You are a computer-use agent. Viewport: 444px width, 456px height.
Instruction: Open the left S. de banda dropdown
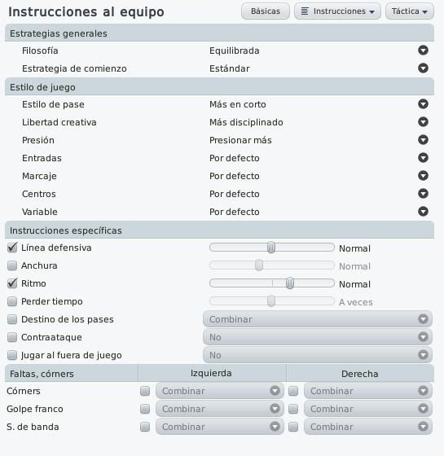[220, 427]
